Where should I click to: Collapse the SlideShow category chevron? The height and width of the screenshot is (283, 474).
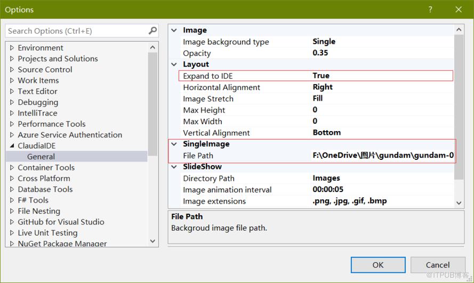point(174,167)
